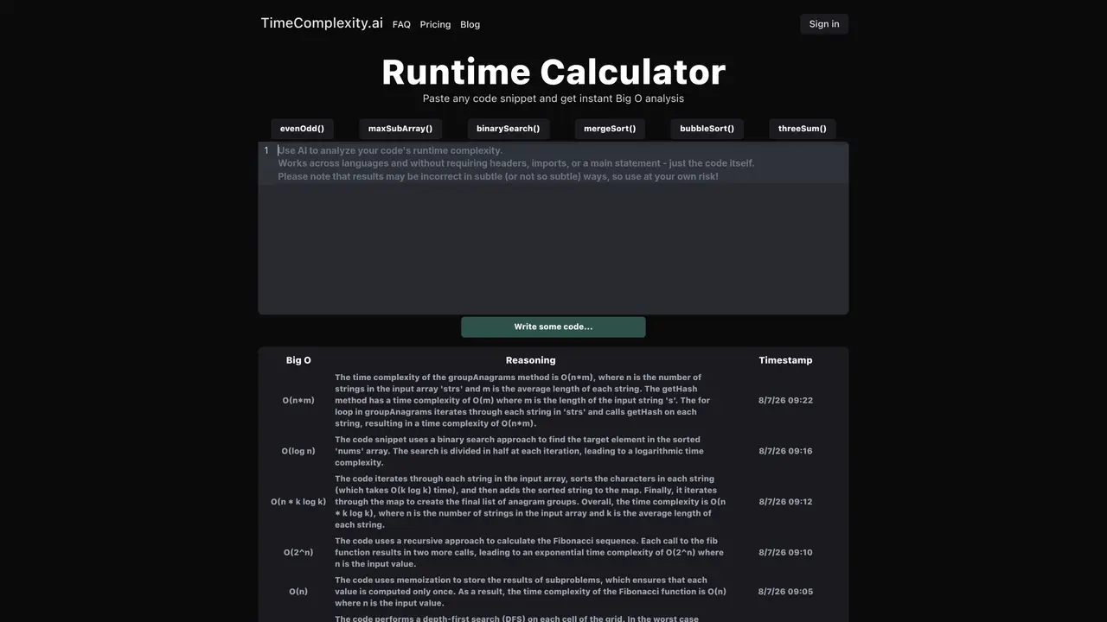Image resolution: width=1107 pixels, height=622 pixels.
Task: Focus the code editor input area
Action: click(x=553, y=228)
